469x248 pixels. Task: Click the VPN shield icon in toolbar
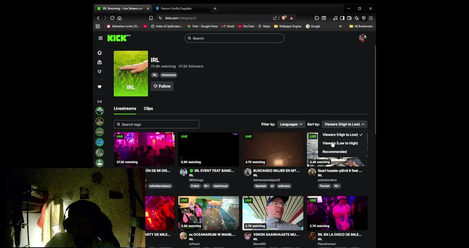[363, 18]
